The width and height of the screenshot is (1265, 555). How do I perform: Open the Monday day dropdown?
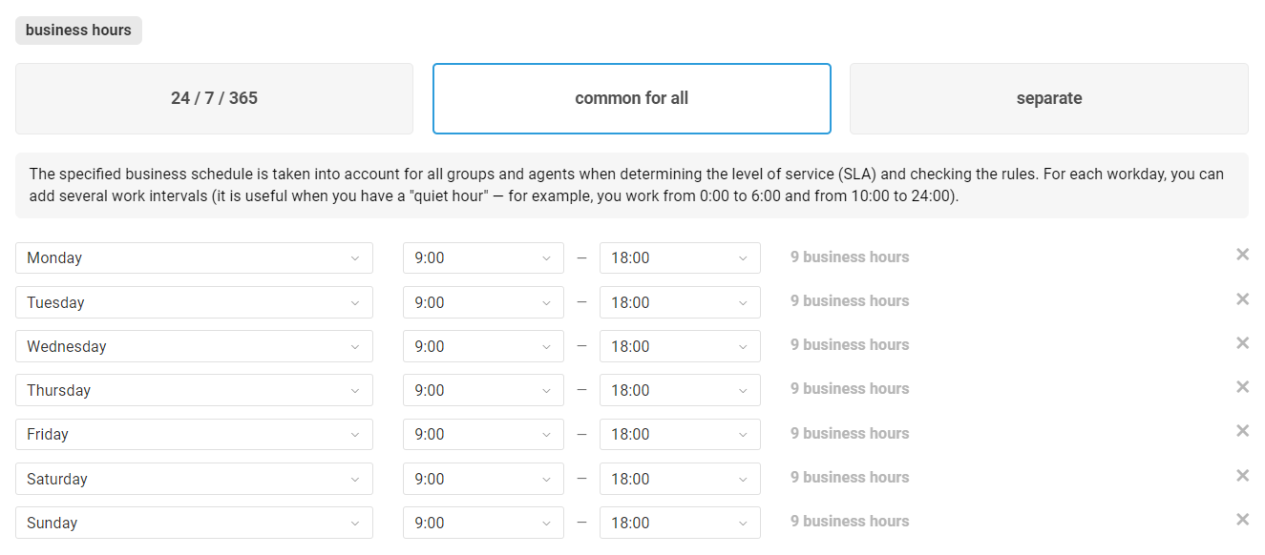(194, 258)
